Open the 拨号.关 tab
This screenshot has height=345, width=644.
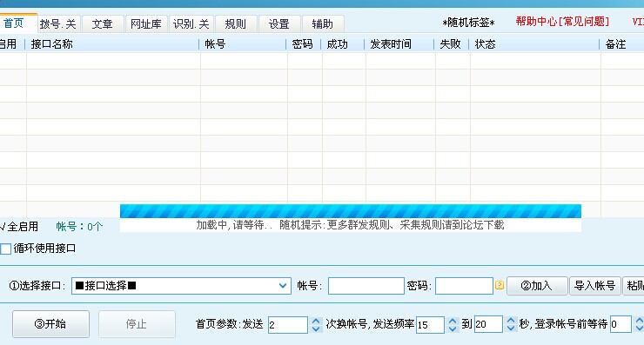coord(58,23)
